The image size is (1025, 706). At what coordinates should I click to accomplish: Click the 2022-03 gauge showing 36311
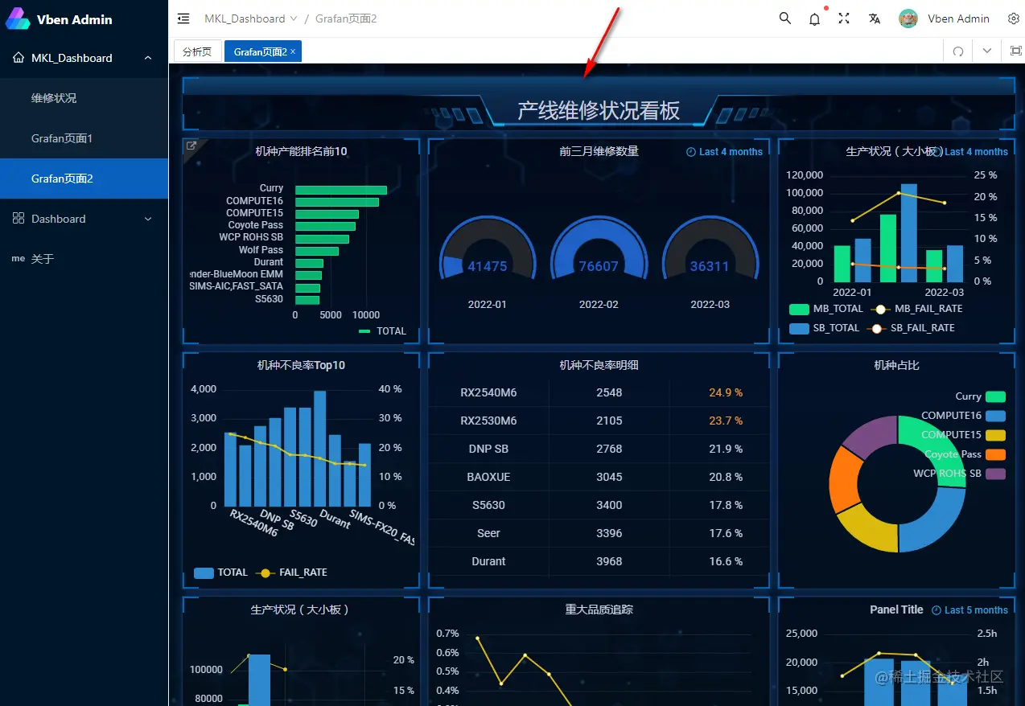click(710, 249)
